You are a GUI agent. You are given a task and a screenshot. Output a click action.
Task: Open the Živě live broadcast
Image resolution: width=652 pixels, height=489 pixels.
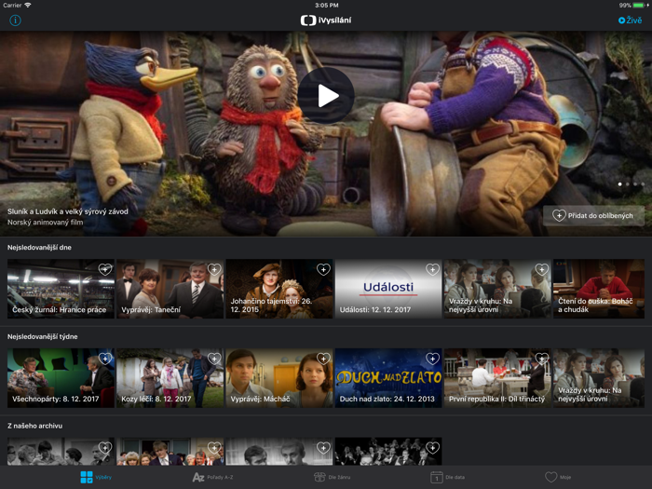click(630, 20)
